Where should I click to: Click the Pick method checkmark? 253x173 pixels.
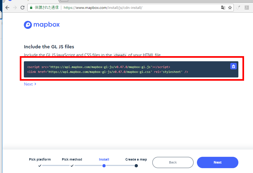72,166
